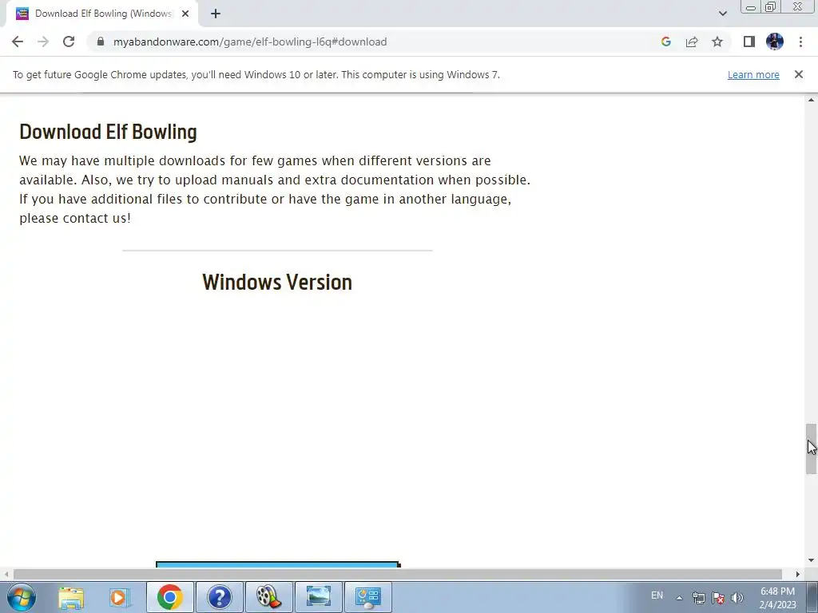Open the picture viewer taskbar icon
Viewport: 818px width, 613px height.
(x=318, y=597)
